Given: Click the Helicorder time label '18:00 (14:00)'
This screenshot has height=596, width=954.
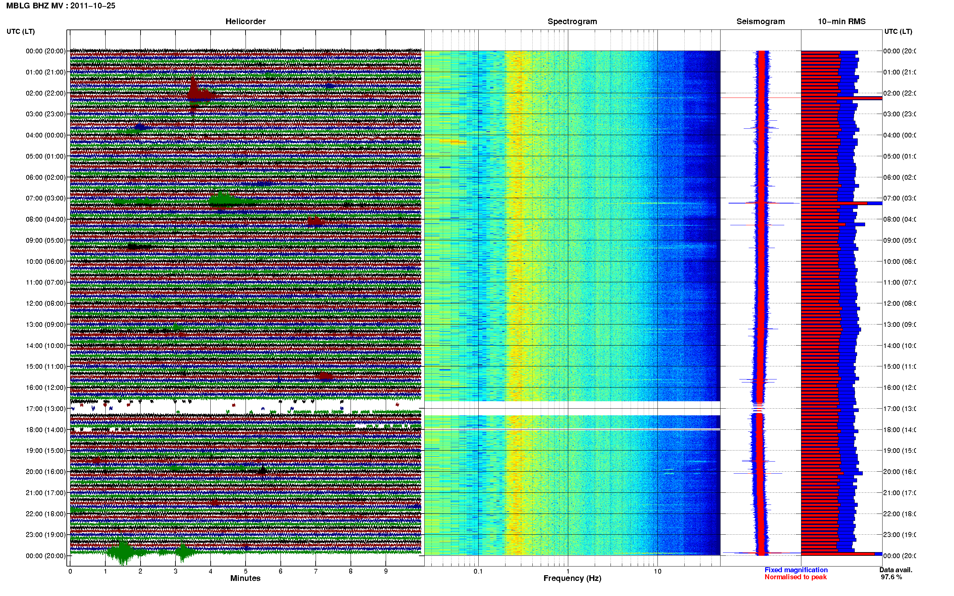Looking at the screenshot, I should tap(46, 430).
